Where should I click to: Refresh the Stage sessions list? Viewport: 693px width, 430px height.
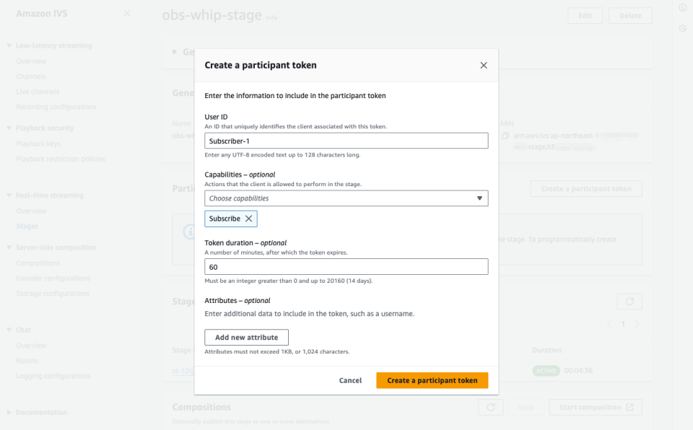629,302
